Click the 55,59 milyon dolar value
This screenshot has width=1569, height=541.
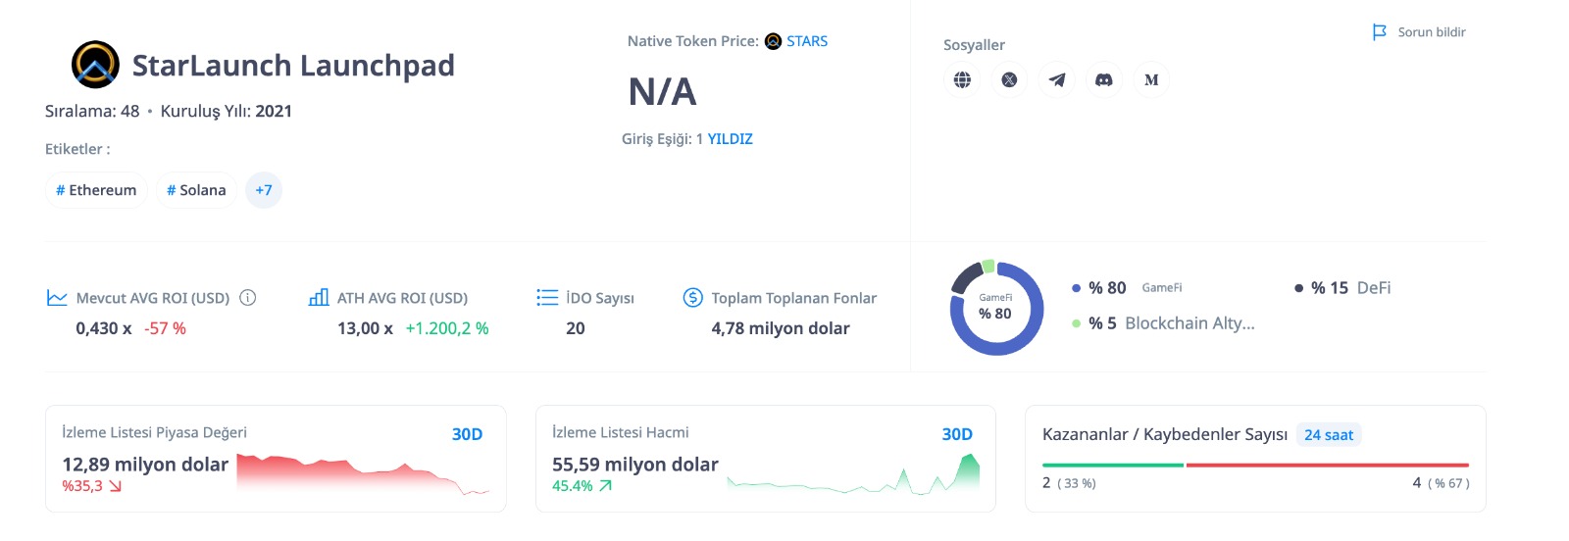[635, 465]
